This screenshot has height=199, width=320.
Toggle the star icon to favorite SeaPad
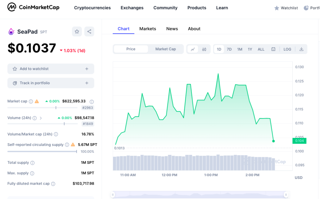(77, 32)
